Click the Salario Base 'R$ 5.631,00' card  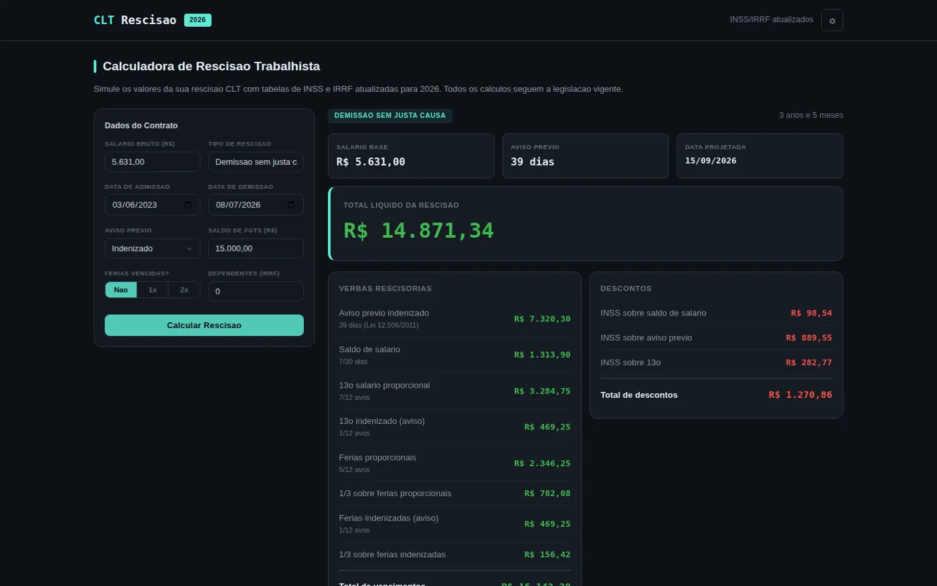pyautogui.click(x=411, y=156)
